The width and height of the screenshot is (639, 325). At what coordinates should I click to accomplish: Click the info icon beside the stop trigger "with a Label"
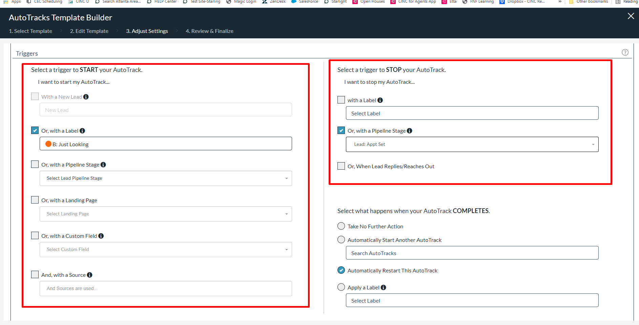[380, 100]
